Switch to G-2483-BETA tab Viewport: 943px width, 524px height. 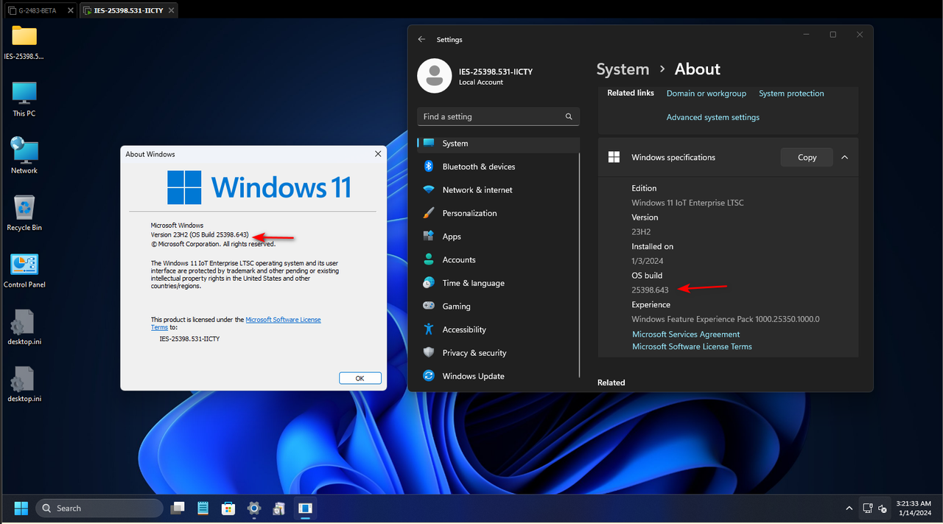click(41, 11)
